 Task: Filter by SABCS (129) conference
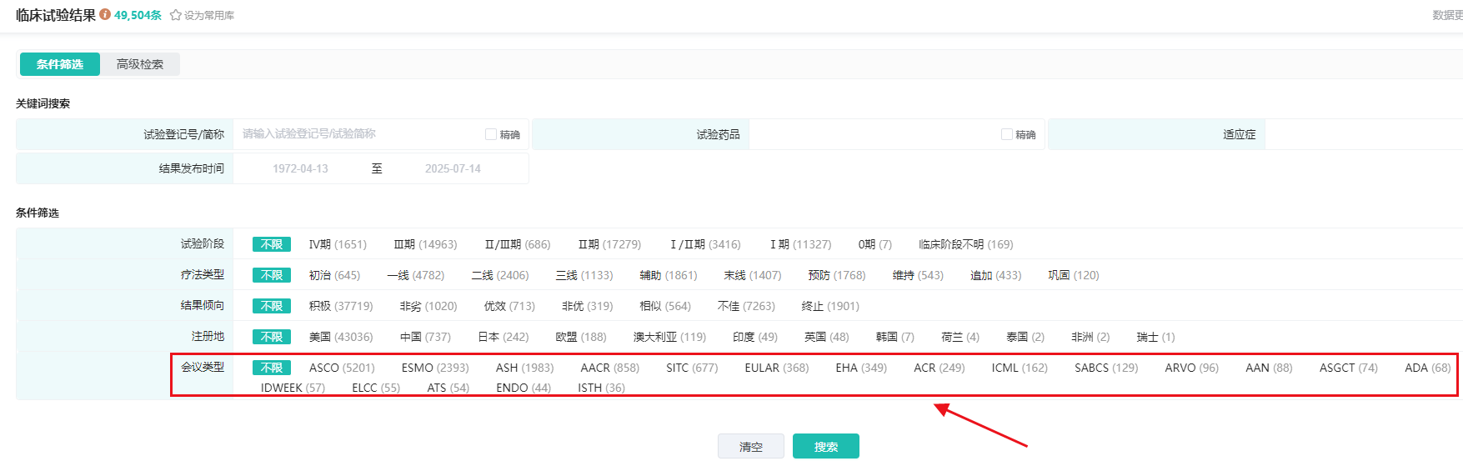tap(1106, 368)
